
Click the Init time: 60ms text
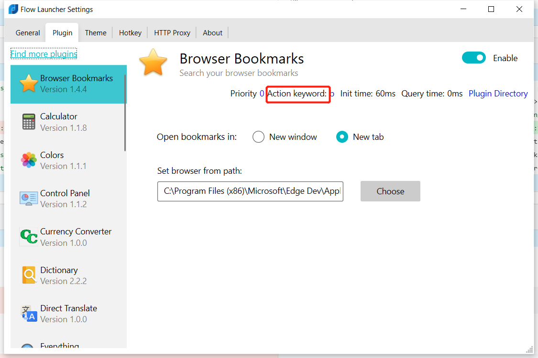368,94
